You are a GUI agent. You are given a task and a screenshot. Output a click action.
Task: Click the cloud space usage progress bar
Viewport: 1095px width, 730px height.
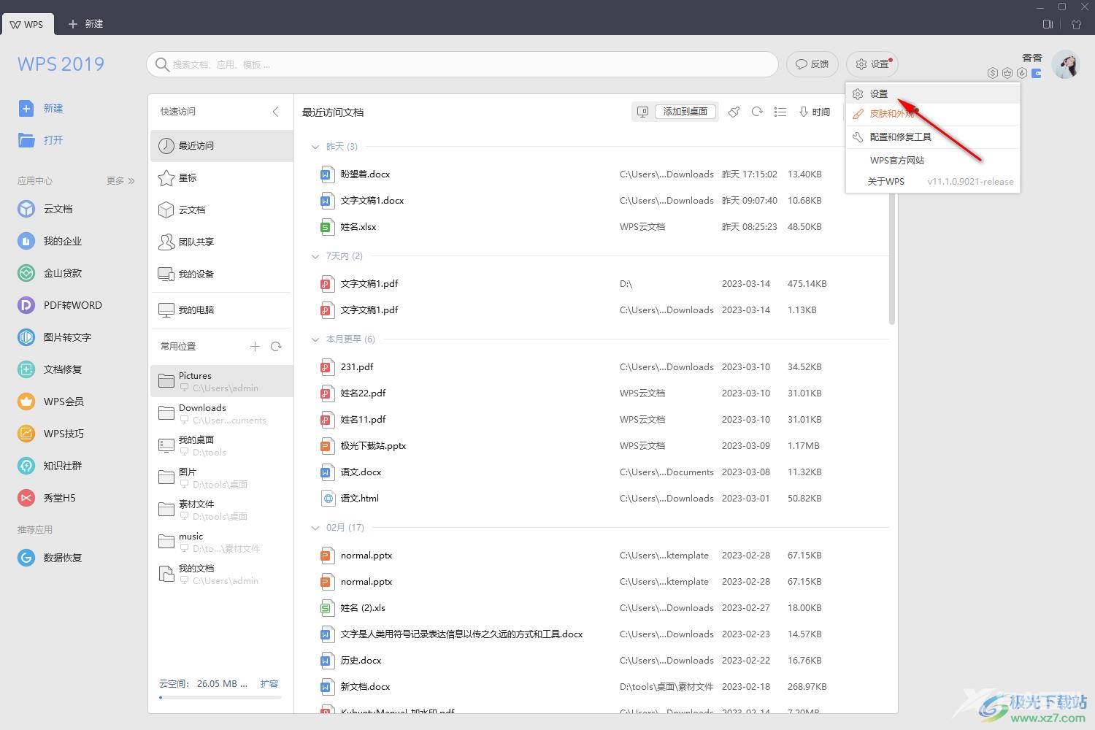pyautogui.click(x=220, y=698)
